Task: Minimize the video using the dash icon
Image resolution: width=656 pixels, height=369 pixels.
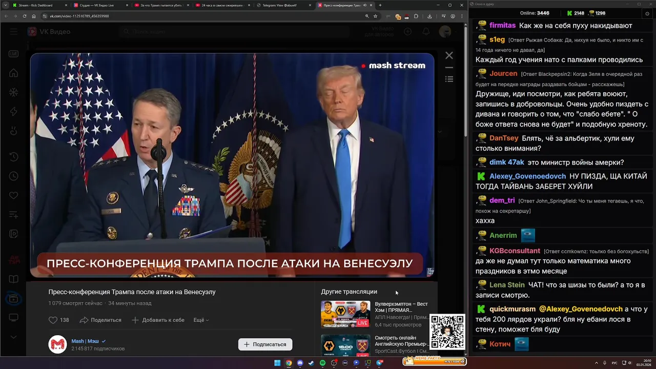Action: tap(449, 68)
